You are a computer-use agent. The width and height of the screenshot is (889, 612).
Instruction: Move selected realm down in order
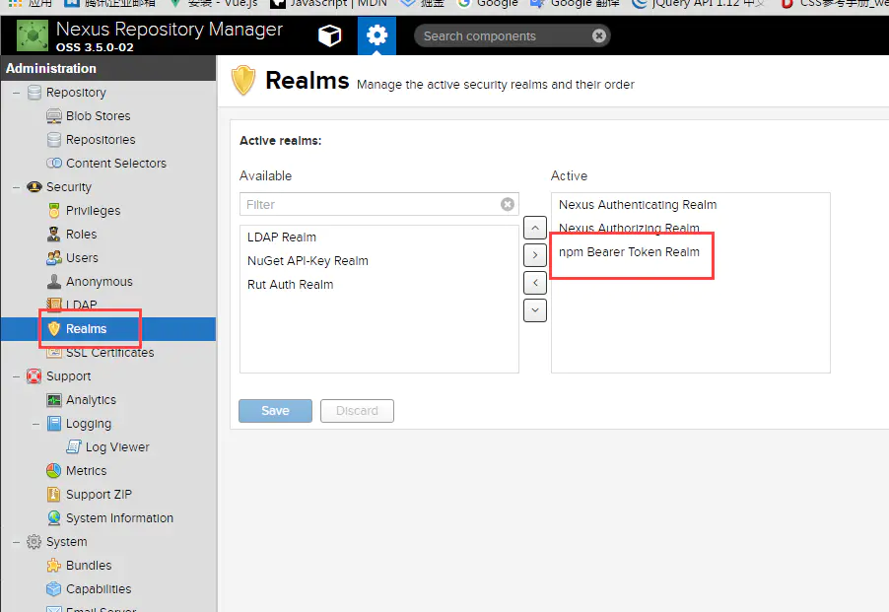(x=535, y=310)
